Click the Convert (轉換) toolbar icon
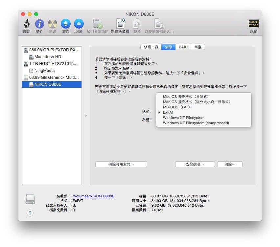This screenshot has height=247, width=280. [x=137, y=24]
